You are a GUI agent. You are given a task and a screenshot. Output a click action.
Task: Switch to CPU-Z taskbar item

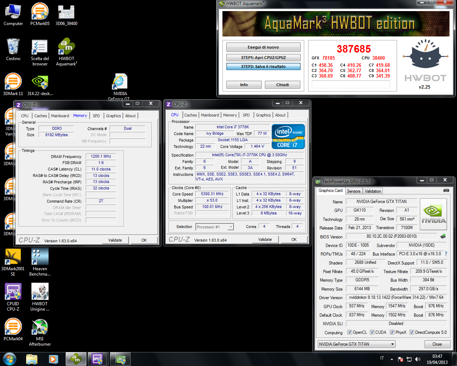[97, 359]
